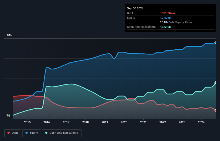Click the ₹0 y-axis label
Screen dimensions: 220x141
8,116
